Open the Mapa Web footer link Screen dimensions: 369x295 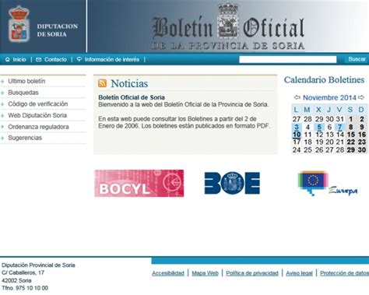205,273
